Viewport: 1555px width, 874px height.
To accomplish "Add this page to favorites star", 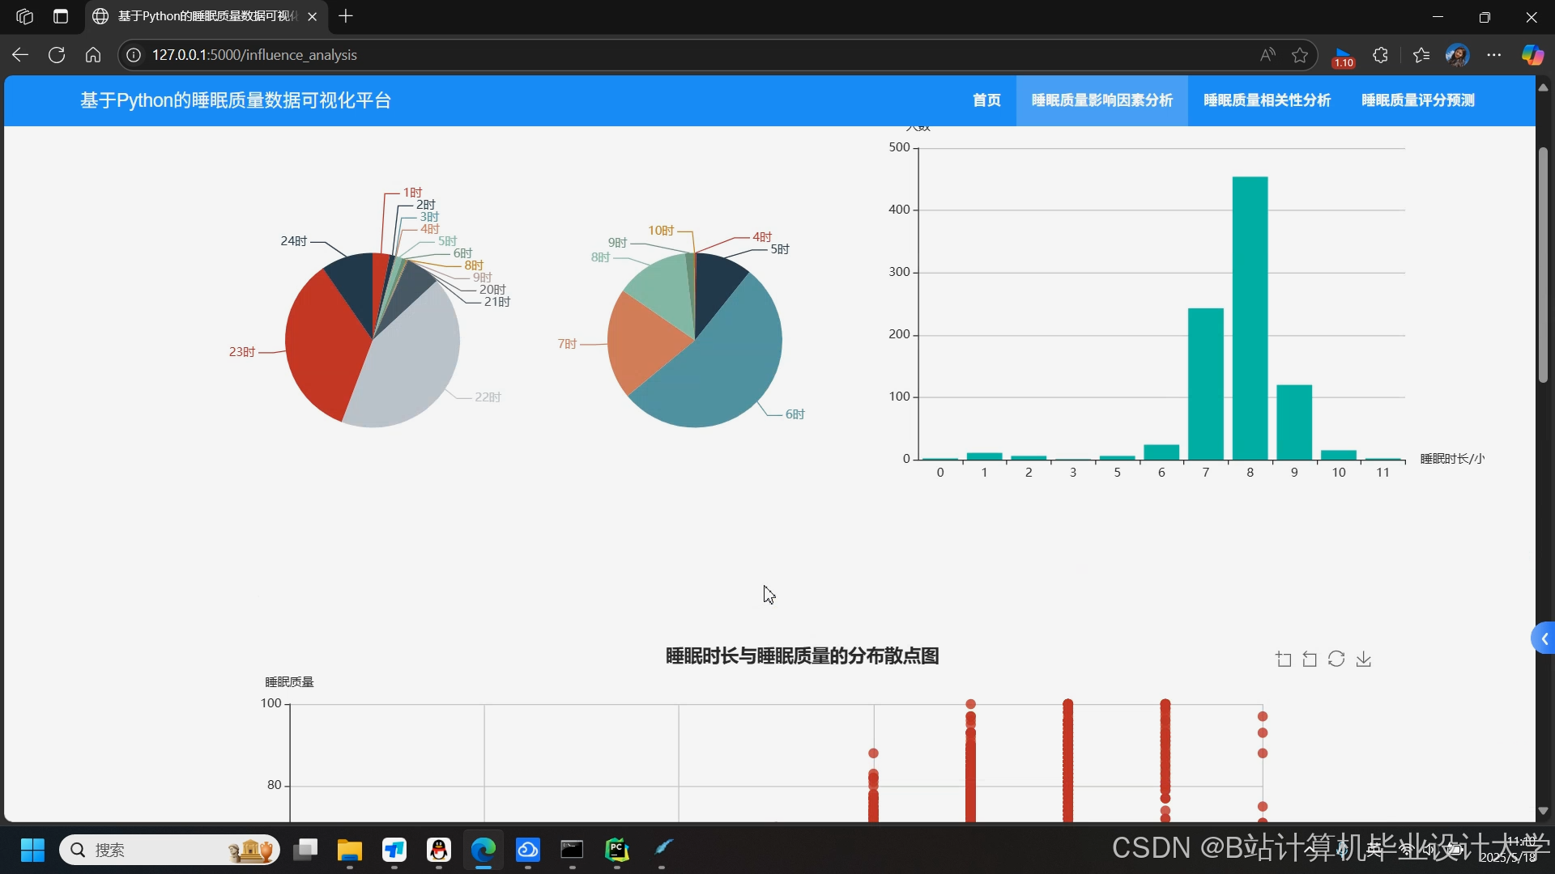I will coord(1300,55).
